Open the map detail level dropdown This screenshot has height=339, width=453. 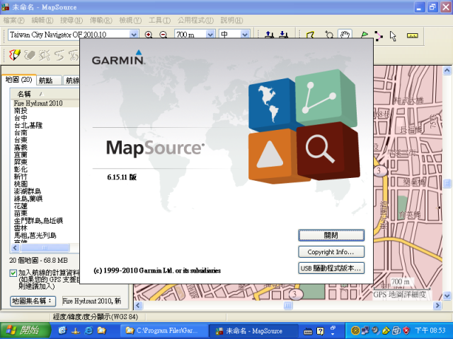point(245,35)
